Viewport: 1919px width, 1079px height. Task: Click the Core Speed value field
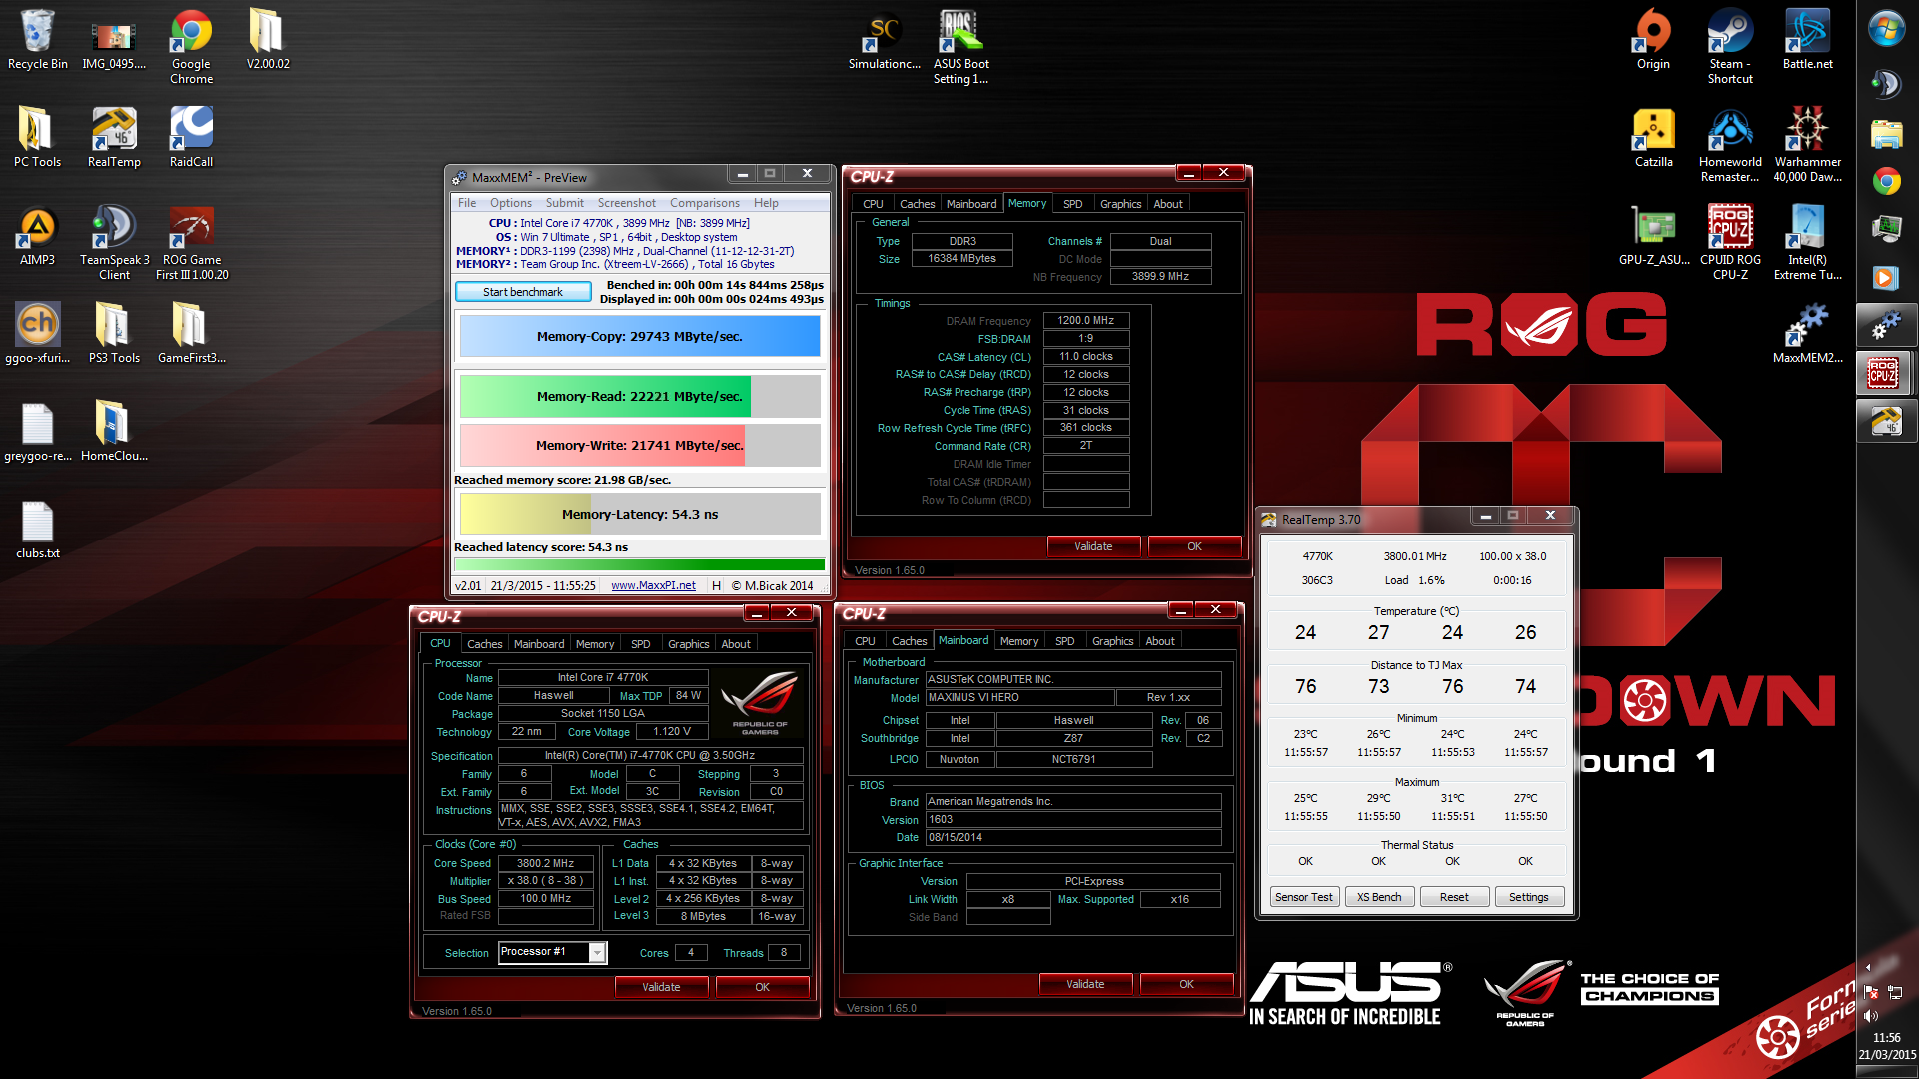pyautogui.click(x=545, y=863)
